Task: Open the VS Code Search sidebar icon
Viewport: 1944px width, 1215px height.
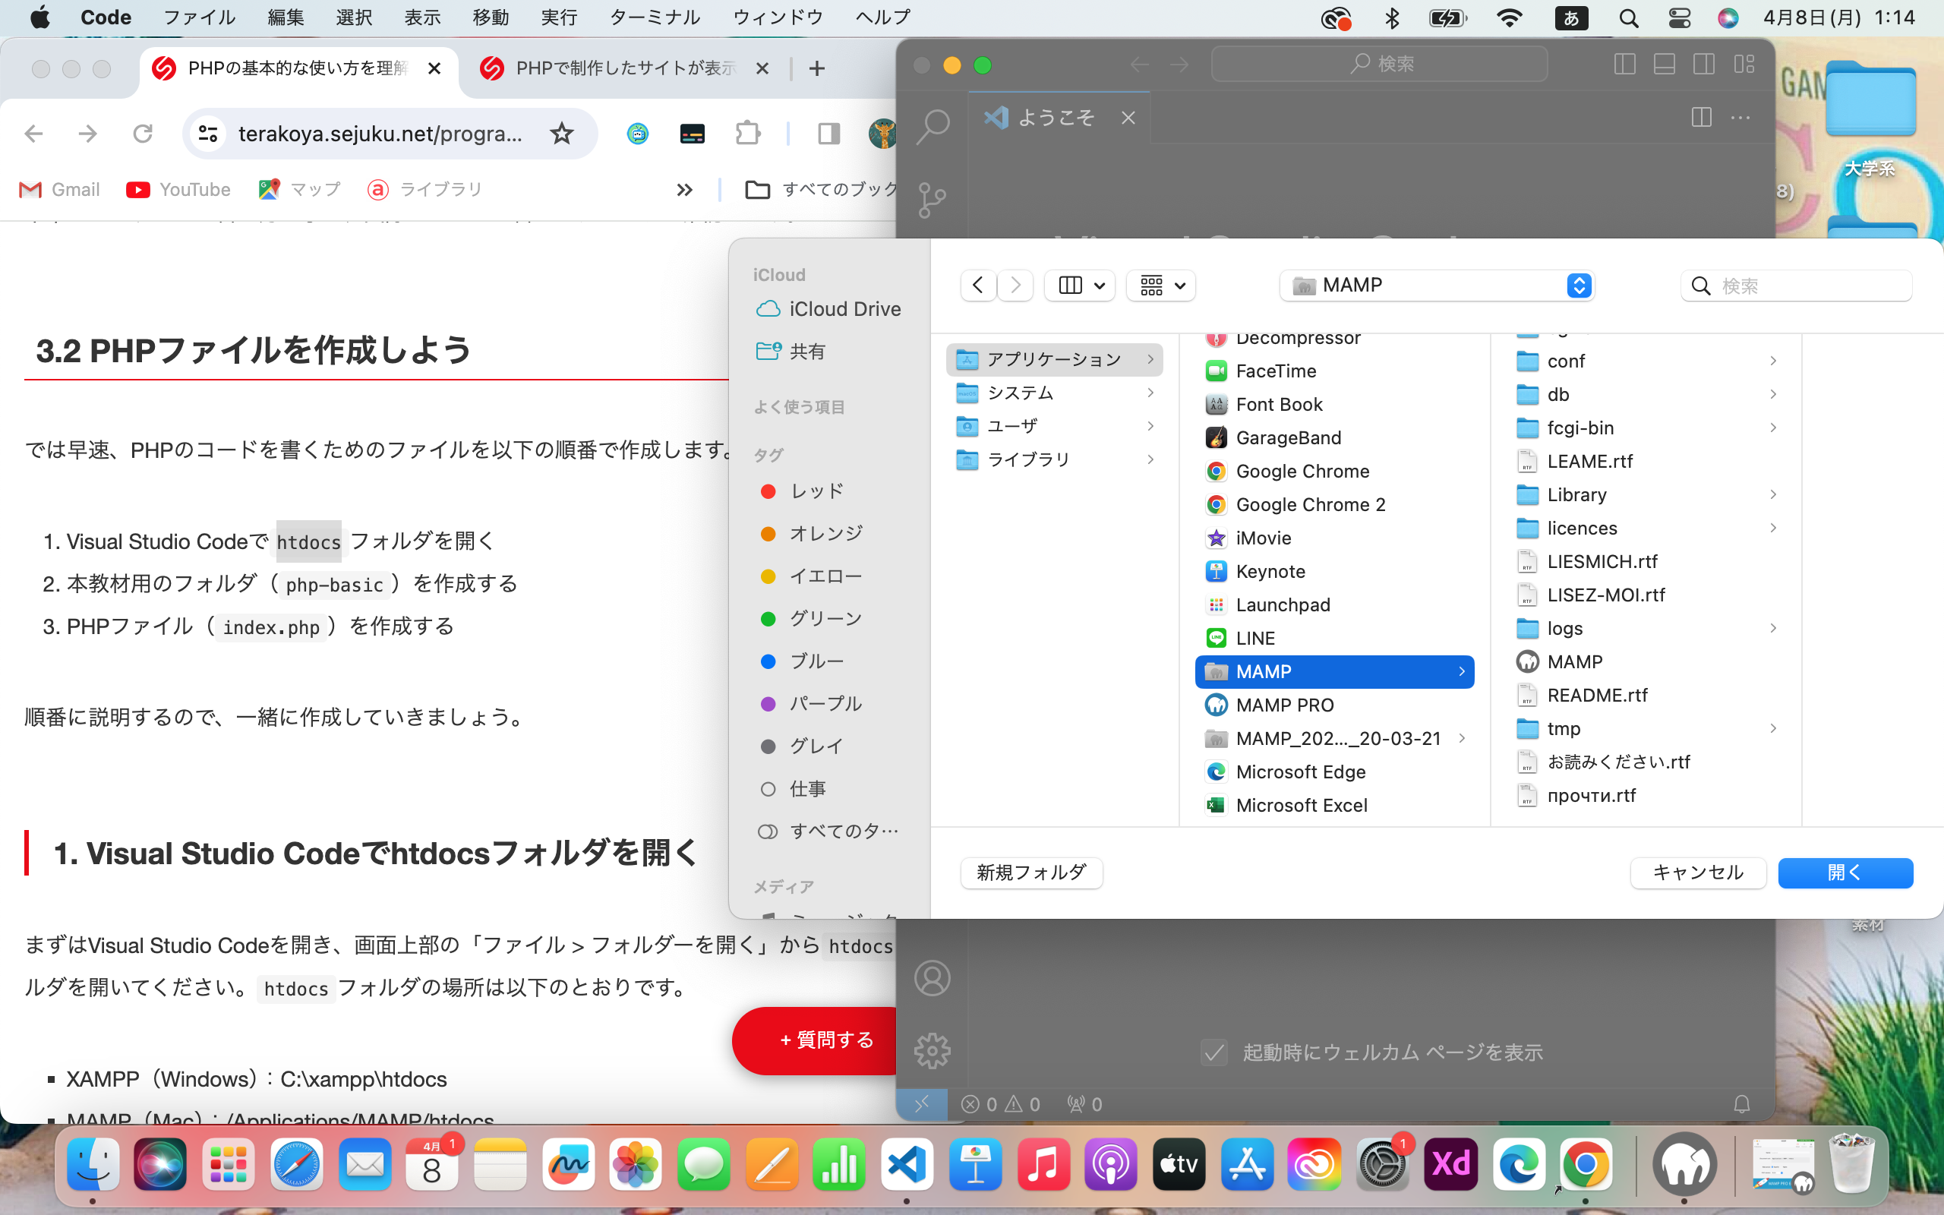Action: [x=932, y=126]
